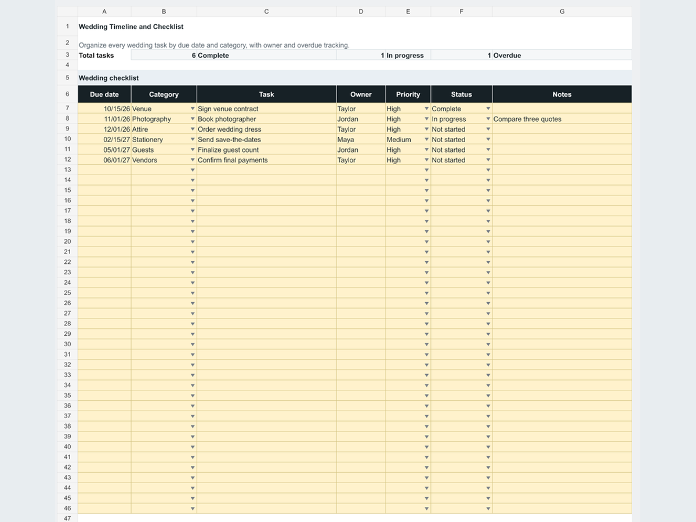The width and height of the screenshot is (696, 522).
Task: Open Status dropdown for Order wedding dress
Action: coord(488,129)
